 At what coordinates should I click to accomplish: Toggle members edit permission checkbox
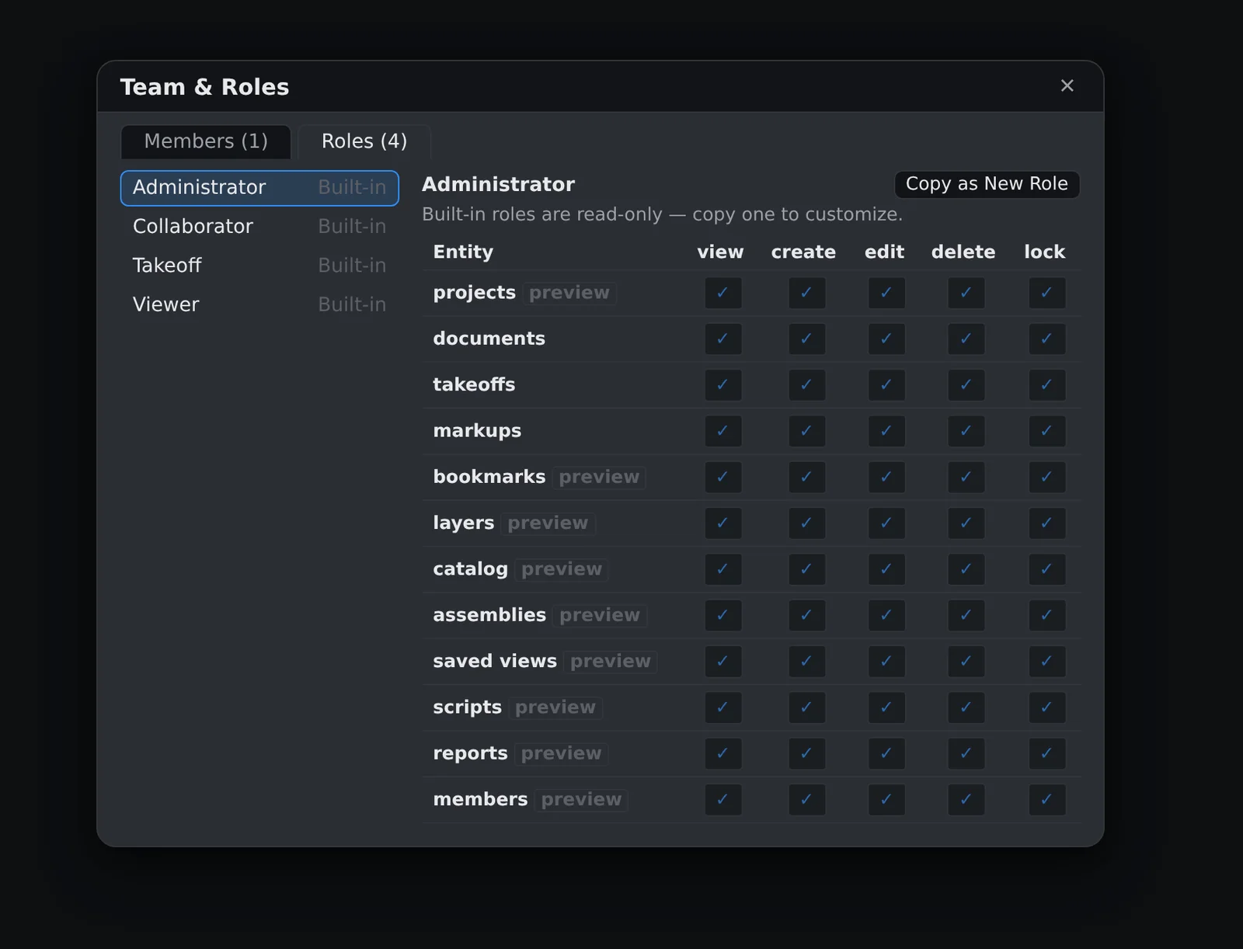click(886, 800)
